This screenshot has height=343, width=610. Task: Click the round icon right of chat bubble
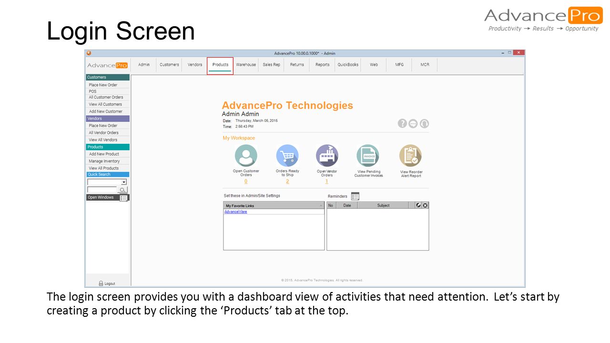tap(424, 123)
